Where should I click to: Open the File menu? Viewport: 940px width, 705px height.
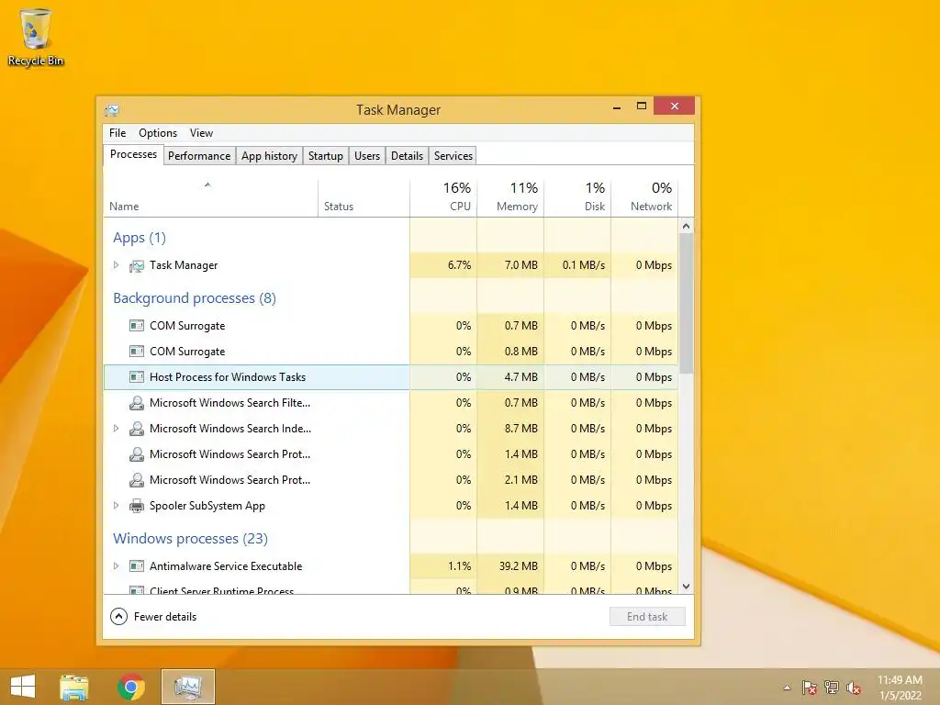point(117,133)
